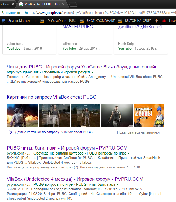The width and height of the screenshot is (176, 202).
Task: Click the 'Вы посещали эту страницу несколько раз' note
Action: pos(73,167)
